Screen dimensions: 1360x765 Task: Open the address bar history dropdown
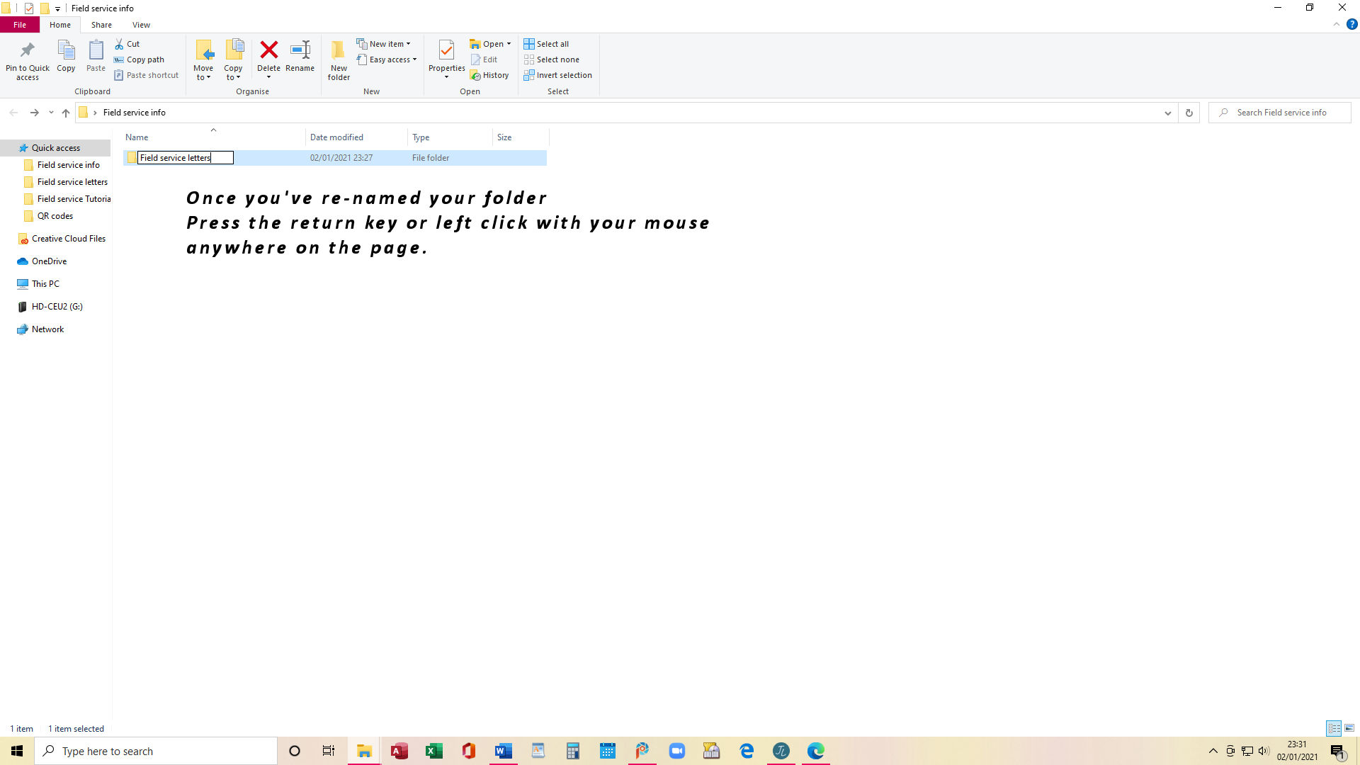pyautogui.click(x=1168, y=113)
